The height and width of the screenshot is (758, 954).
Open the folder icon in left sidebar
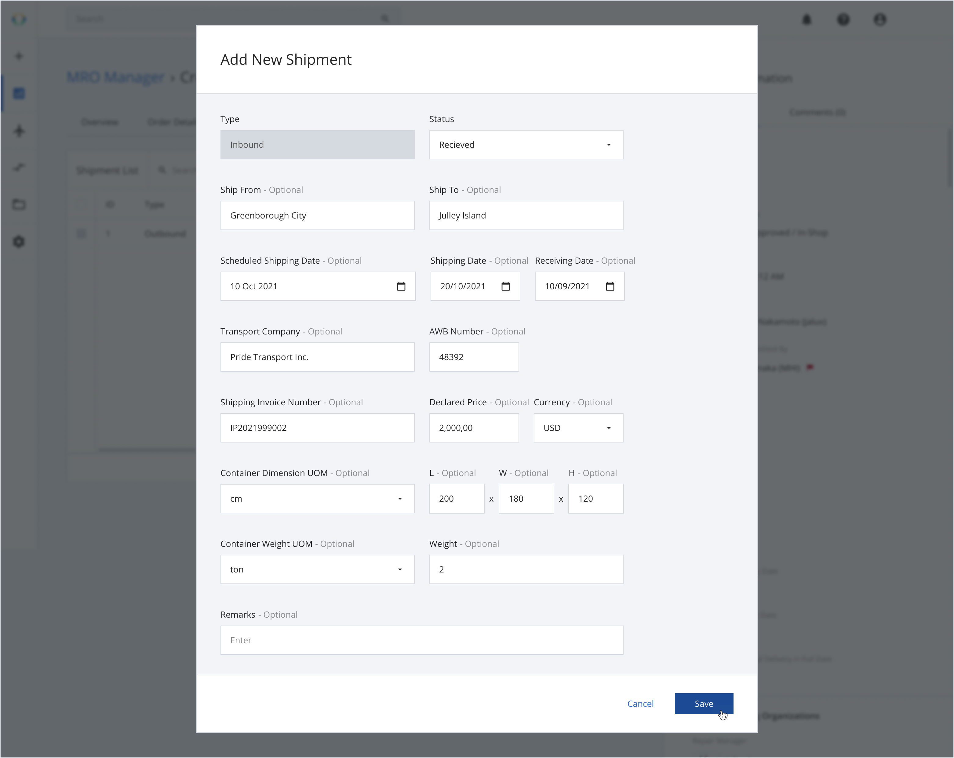[x=19, y=204]
